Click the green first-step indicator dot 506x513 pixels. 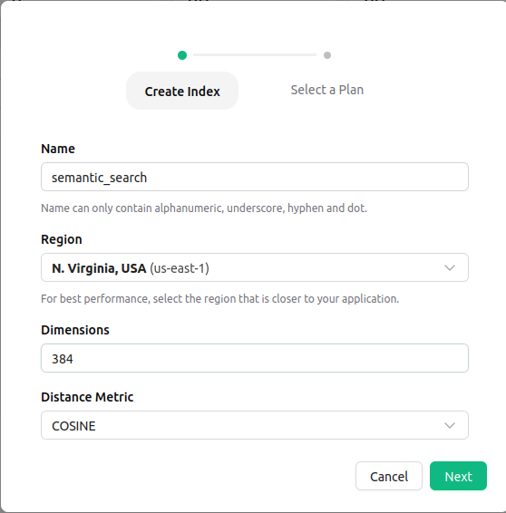[182, 55]
